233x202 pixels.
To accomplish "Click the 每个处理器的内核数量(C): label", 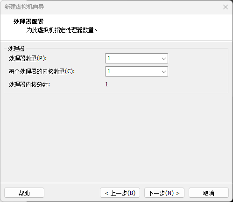I will coord(42,71).
